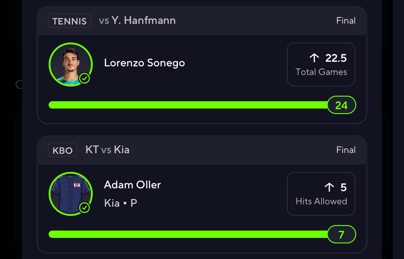Screen dimensions: 404x259
Task: Click the Adam Oller player name
Action: [132, 185]
